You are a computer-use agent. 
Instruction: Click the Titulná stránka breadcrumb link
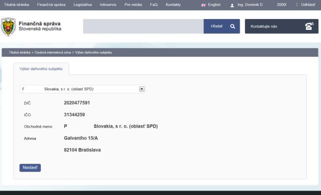click(x=20, y=52)
